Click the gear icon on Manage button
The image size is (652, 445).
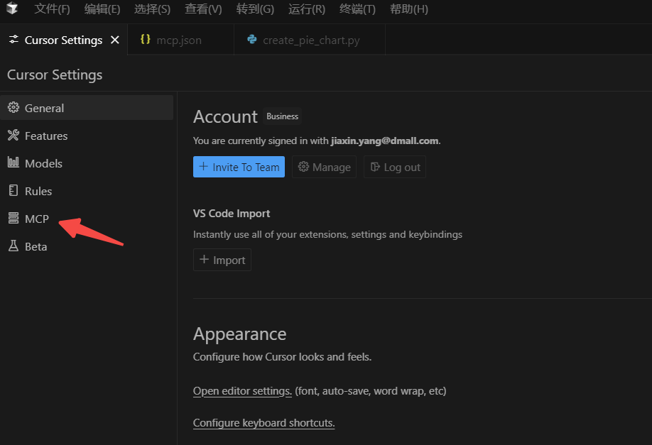click(x=303, y=167)
